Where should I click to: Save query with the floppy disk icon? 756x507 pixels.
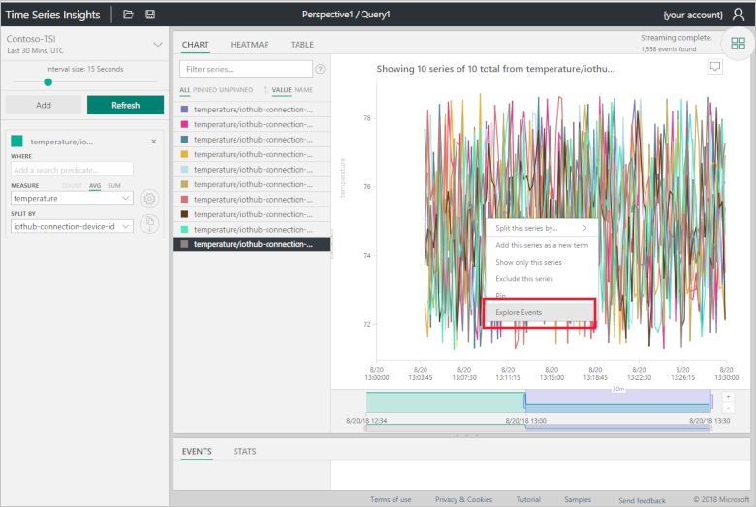(150, 15)
